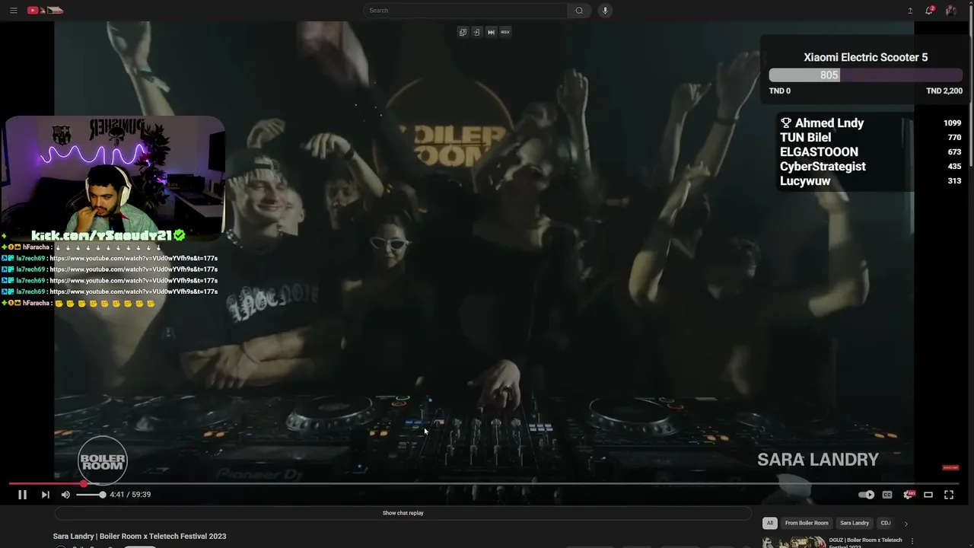Viewport: 974px width, 548px height.
Task: Select the From Boiler Room chip
Action: pos(807,523)
